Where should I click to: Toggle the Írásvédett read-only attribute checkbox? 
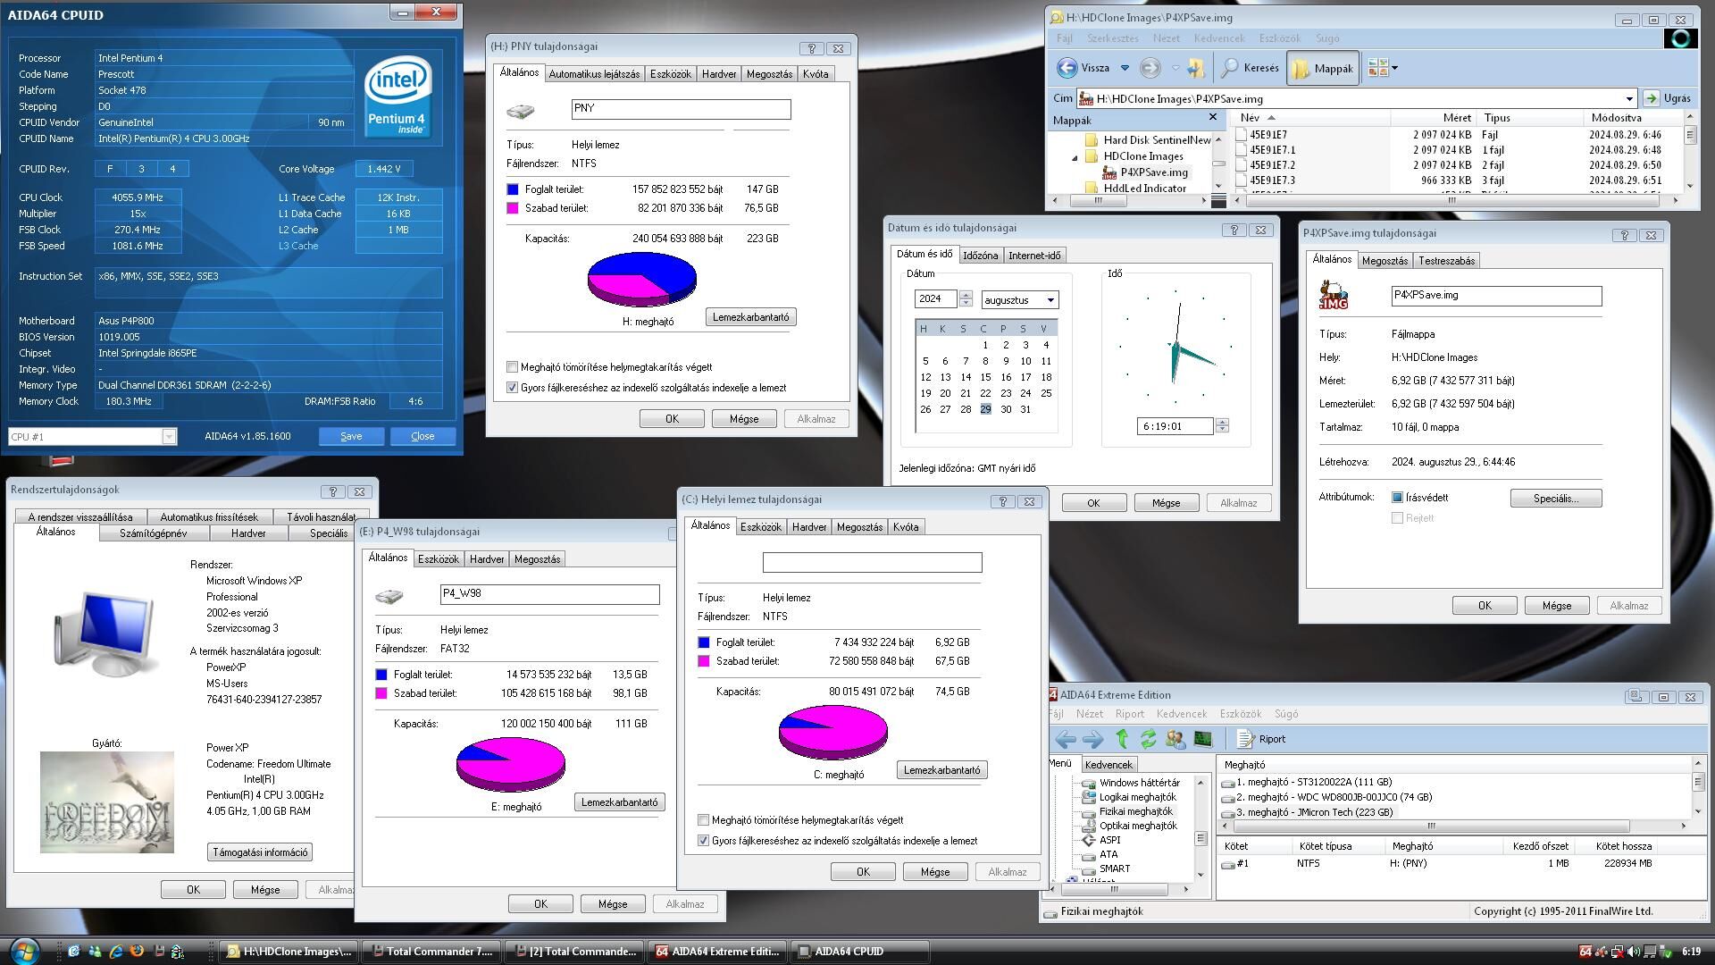[1398, 498]
